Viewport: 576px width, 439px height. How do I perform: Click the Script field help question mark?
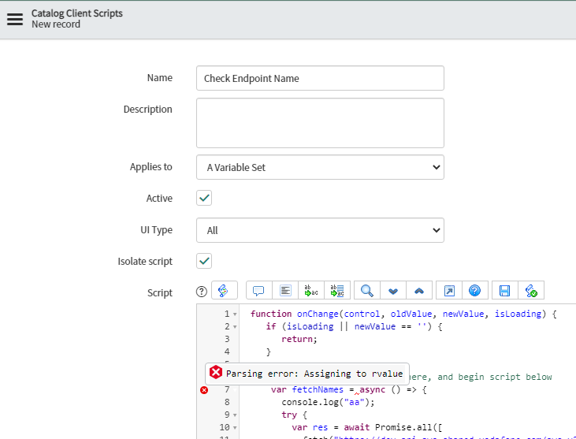[x=201, y=292]
